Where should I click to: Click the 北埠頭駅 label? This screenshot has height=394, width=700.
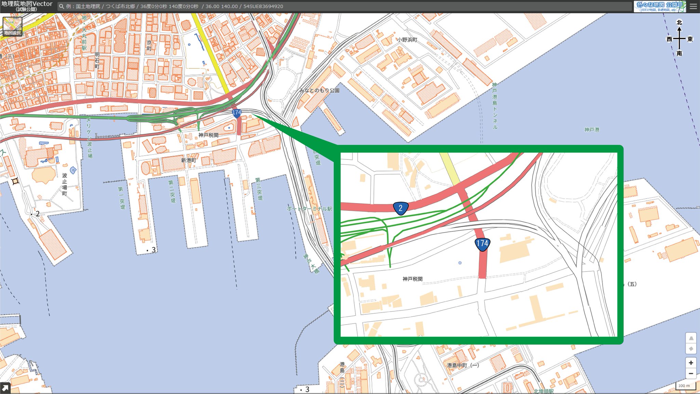pyautogui.click(x=544, y=391)
